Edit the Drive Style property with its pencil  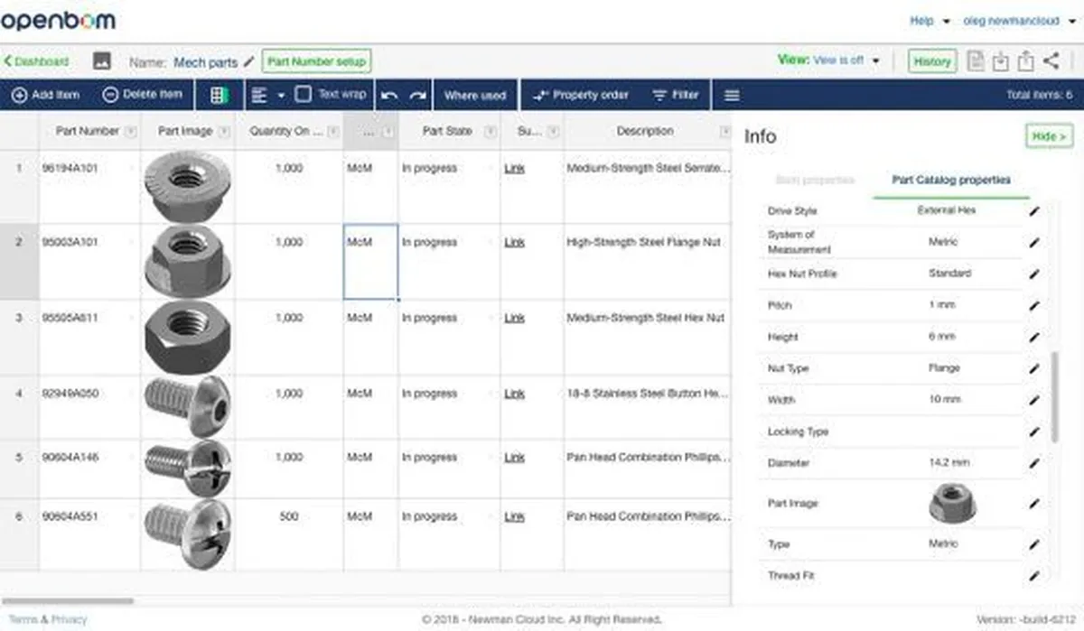click(1034, 210)
